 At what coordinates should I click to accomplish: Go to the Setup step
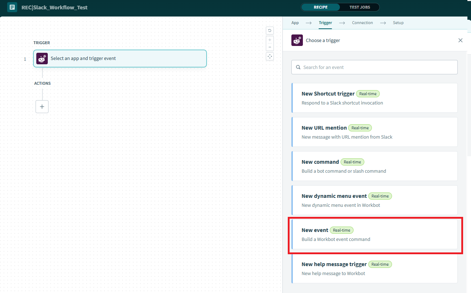pos(398,23)
